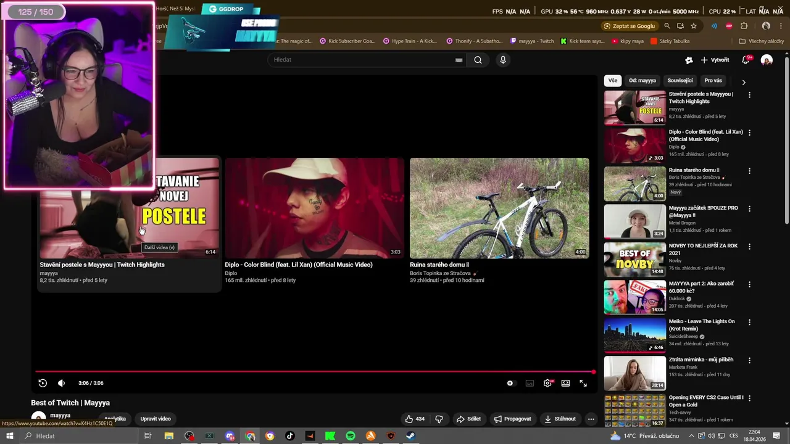The image size is (790, 444).
Task: Open Ruina starého domu end-screen bicycle thumbnail
Action: coord(499,208)
